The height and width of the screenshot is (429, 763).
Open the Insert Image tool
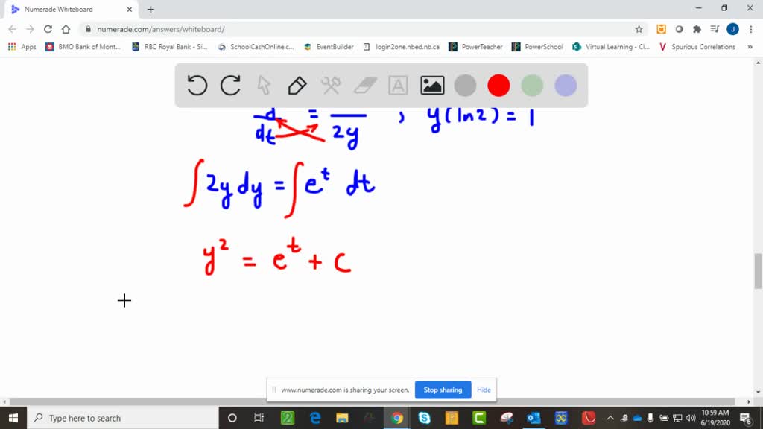point(431,85)
